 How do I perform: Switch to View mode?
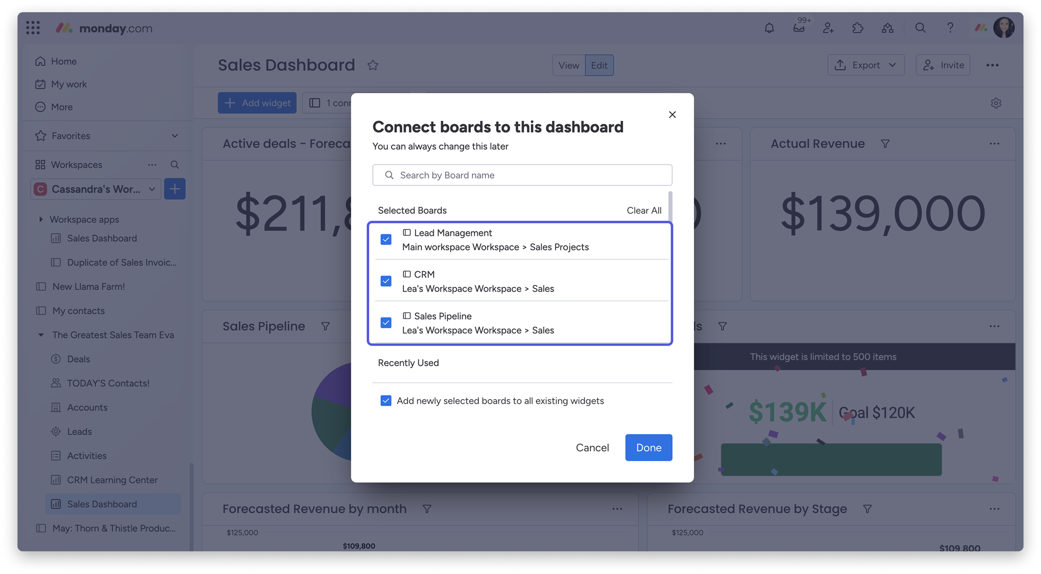tap(568, 65)
